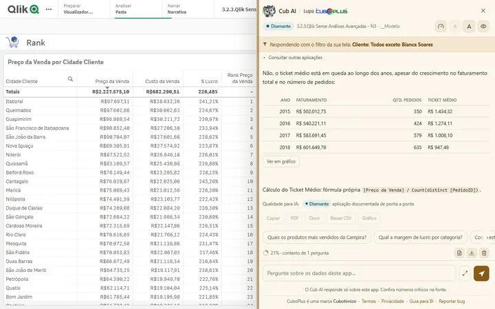Screen dimensions: 495x309
Task: Select the São Francisco de Itabapoana cell
Action: pyautogui.click(x=37, y=128)
